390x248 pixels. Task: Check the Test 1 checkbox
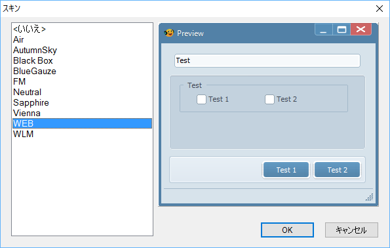point(201,99)
